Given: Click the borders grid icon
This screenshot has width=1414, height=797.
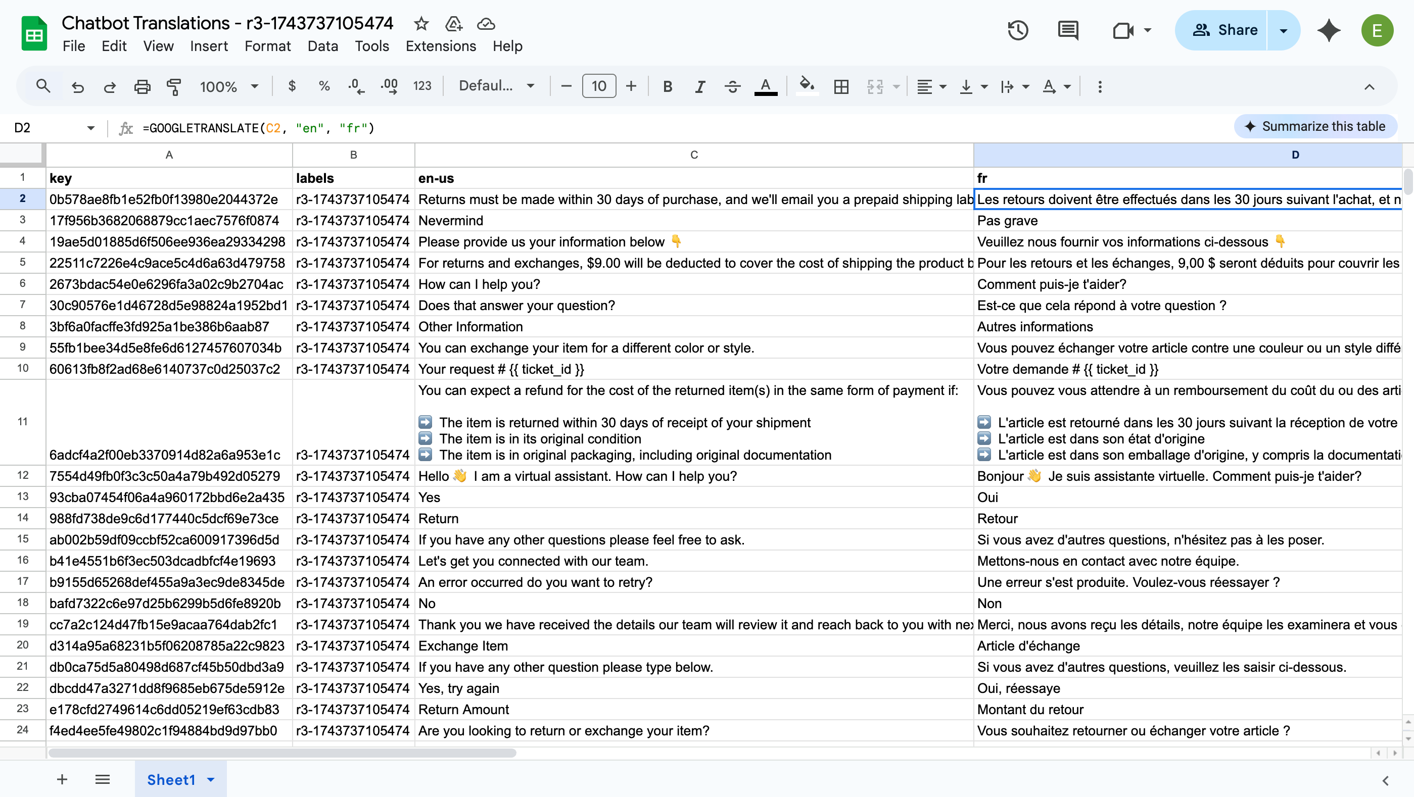Looking at the screenshot, I should [x=840, y=86].
